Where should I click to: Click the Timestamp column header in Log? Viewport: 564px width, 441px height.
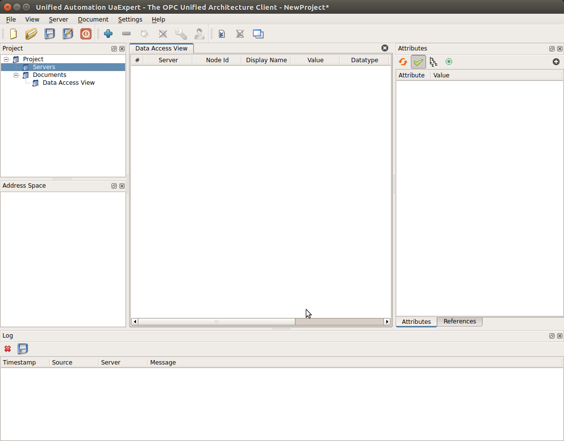point(20,363)
